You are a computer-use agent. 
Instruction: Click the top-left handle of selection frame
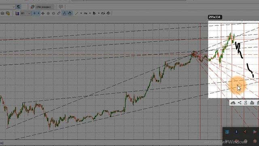click(208, 21)
